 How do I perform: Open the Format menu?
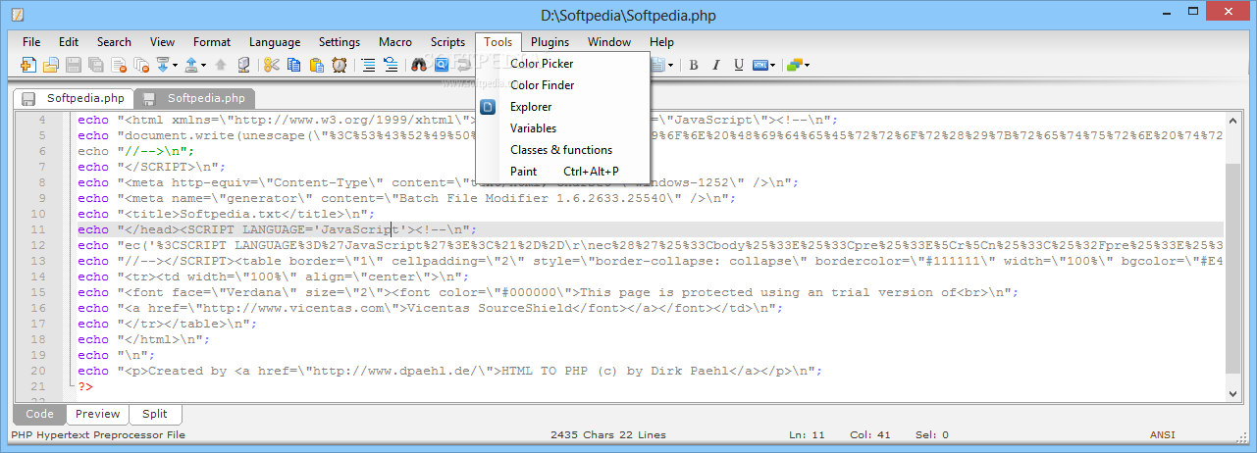(x=212, y=42)
